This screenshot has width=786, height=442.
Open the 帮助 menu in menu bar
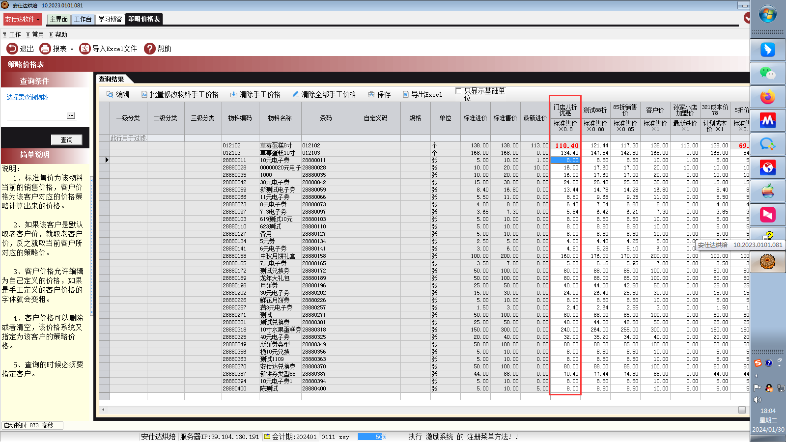58,34
